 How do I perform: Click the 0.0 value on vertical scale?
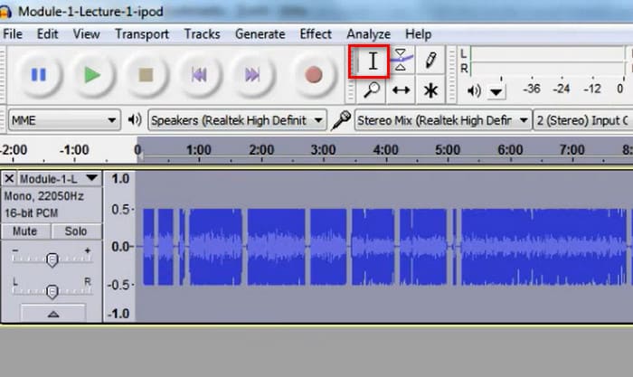click(x=120, y=246)
